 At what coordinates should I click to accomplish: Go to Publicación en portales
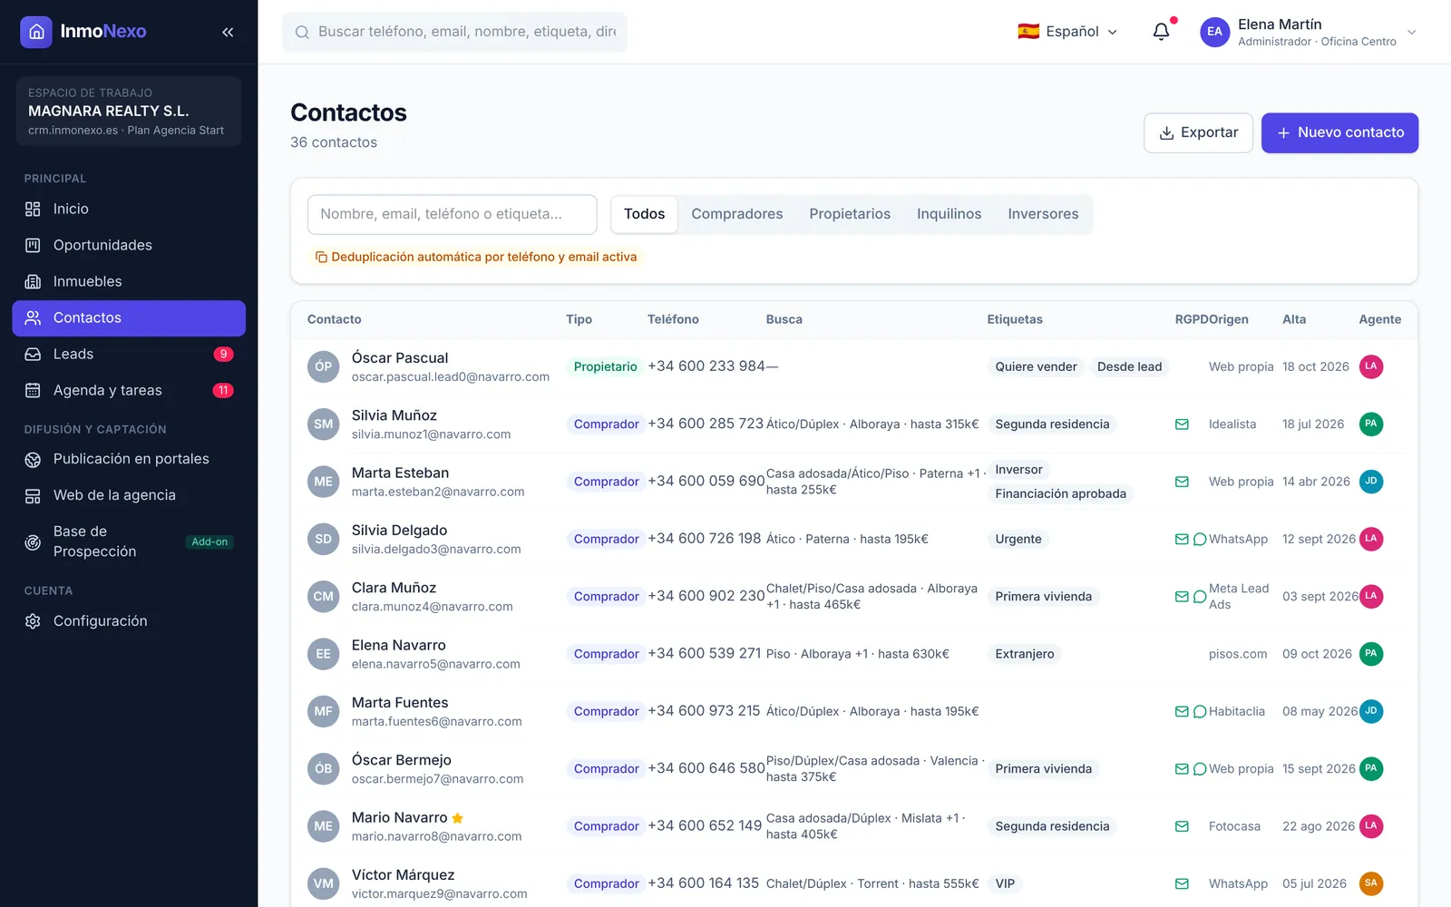tap(129, 459)
